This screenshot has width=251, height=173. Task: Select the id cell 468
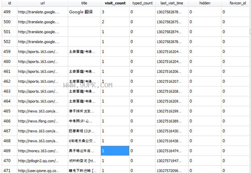pyautogui.click(x=10, y=141)
